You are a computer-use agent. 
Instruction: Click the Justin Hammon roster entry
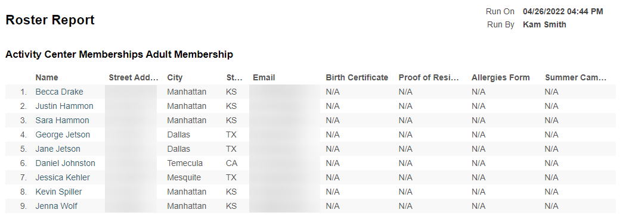(64, 106)
